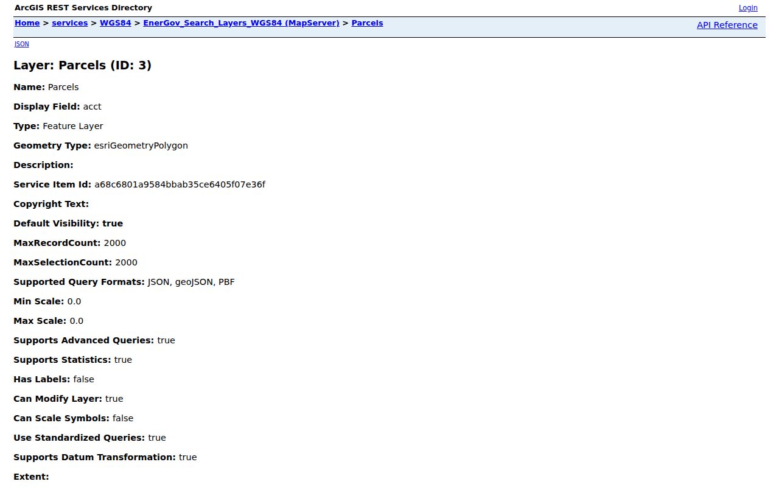Click the MaxSelectionCount 2000 value
The height and width of the screenshot is (487, 779).
pyautogui.click(x=126, y=262)
